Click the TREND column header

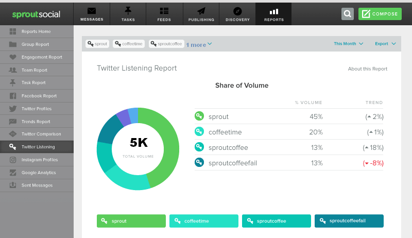(374, 103)
